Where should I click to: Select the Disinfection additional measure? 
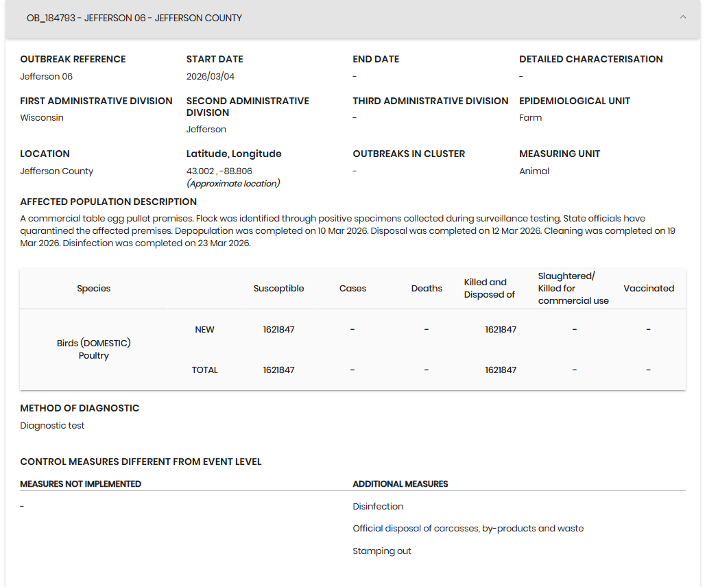[x=378, y=507]
